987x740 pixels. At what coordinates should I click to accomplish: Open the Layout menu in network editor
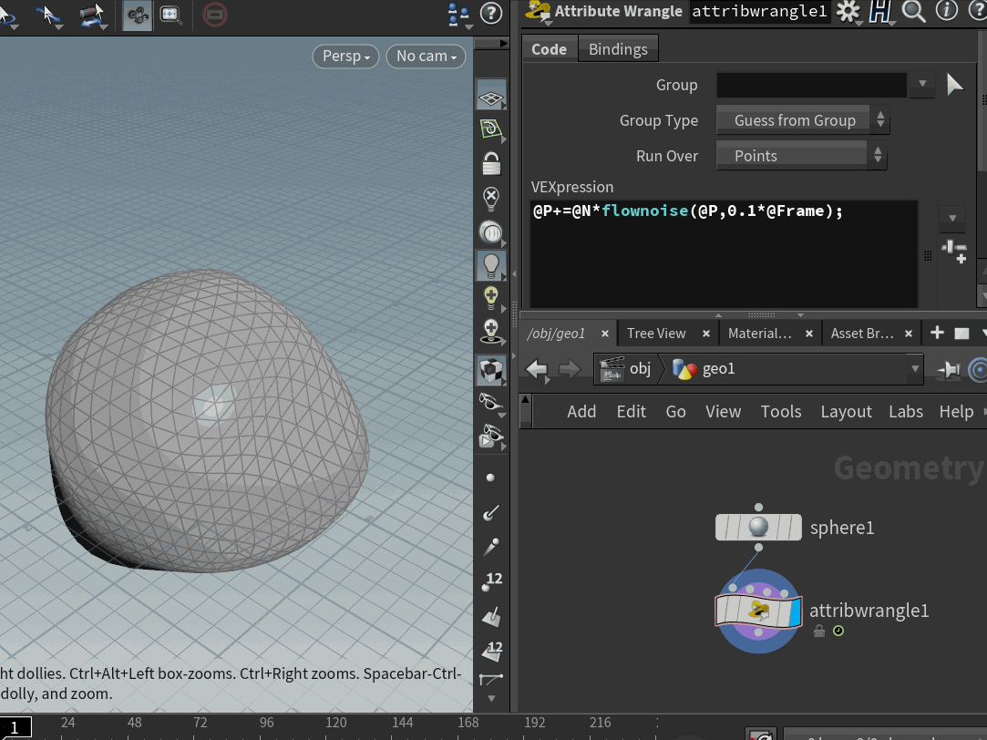click(846, 412)
